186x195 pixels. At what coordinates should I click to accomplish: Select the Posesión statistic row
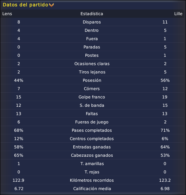click(92, 80)
